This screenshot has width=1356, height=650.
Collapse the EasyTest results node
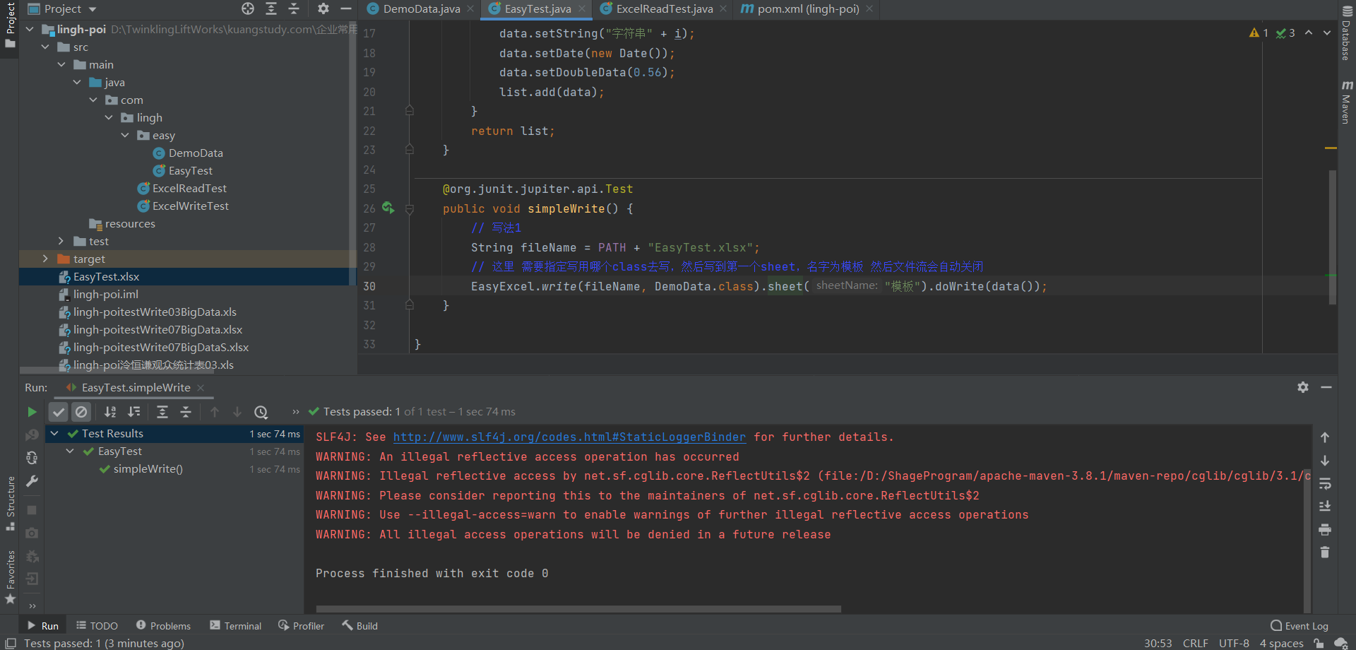pos(70,451)
